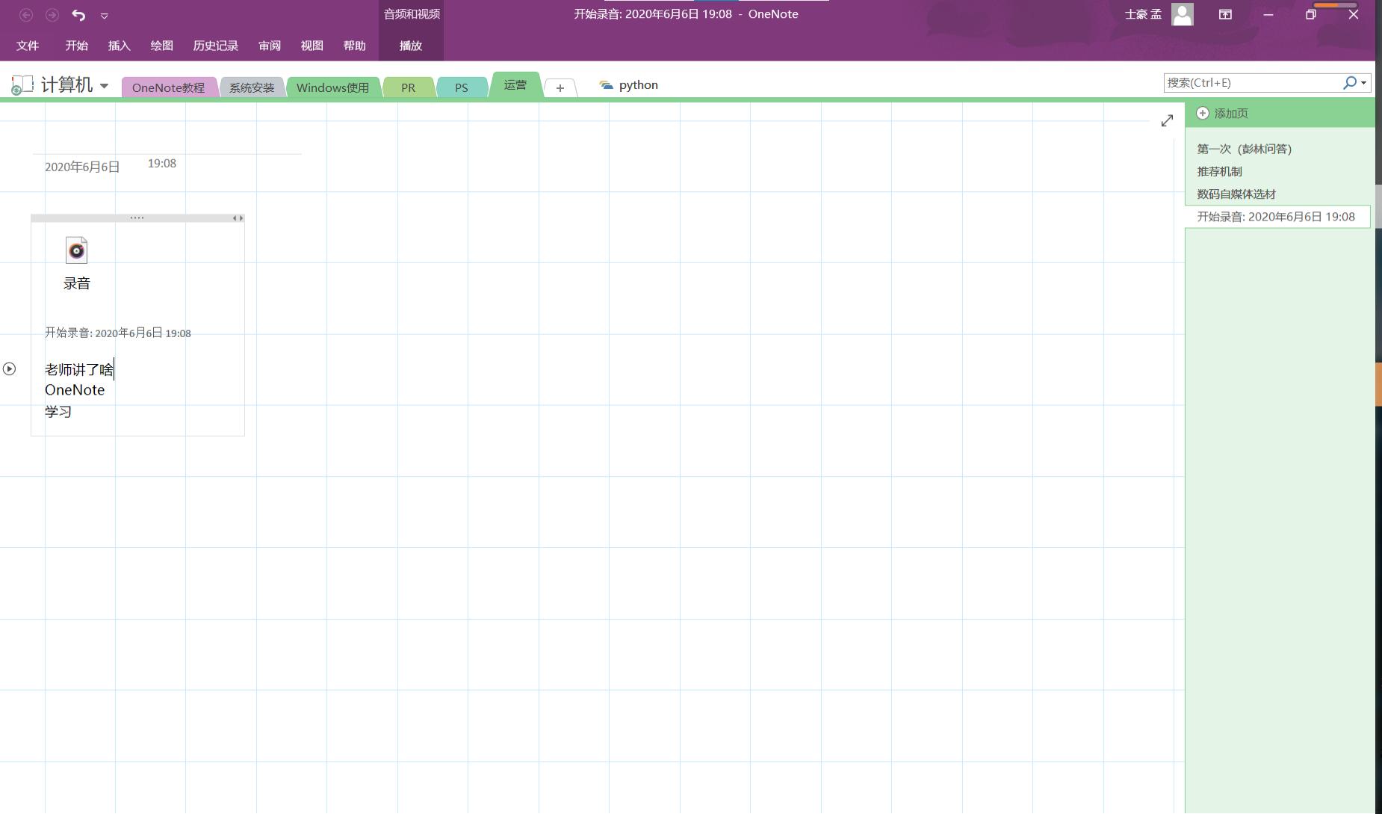
Task: Click the Forward navigation arrow
Action: [x=52, y=15]
